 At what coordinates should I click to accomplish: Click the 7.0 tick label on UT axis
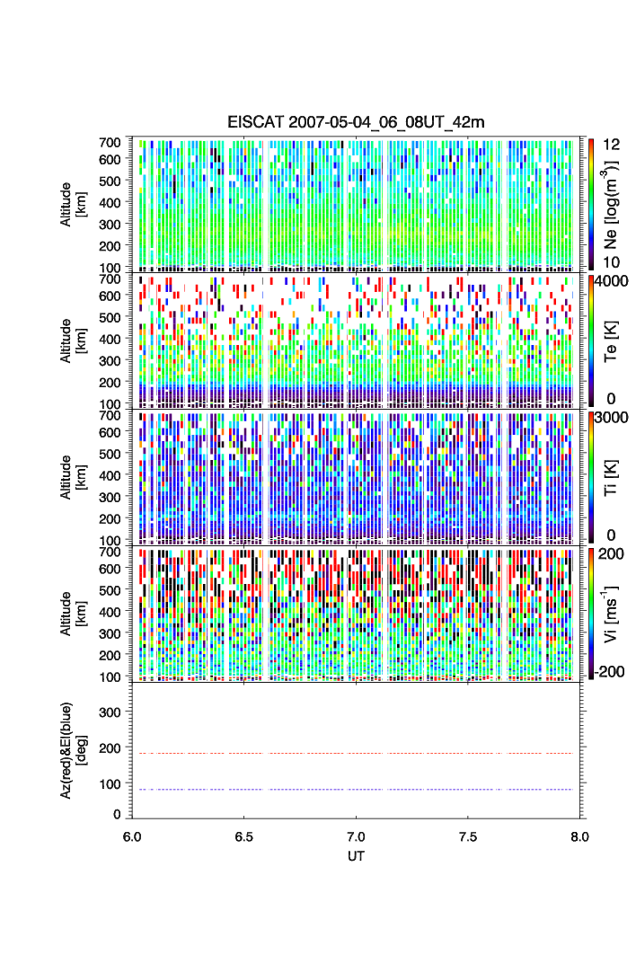coord(356,836)
